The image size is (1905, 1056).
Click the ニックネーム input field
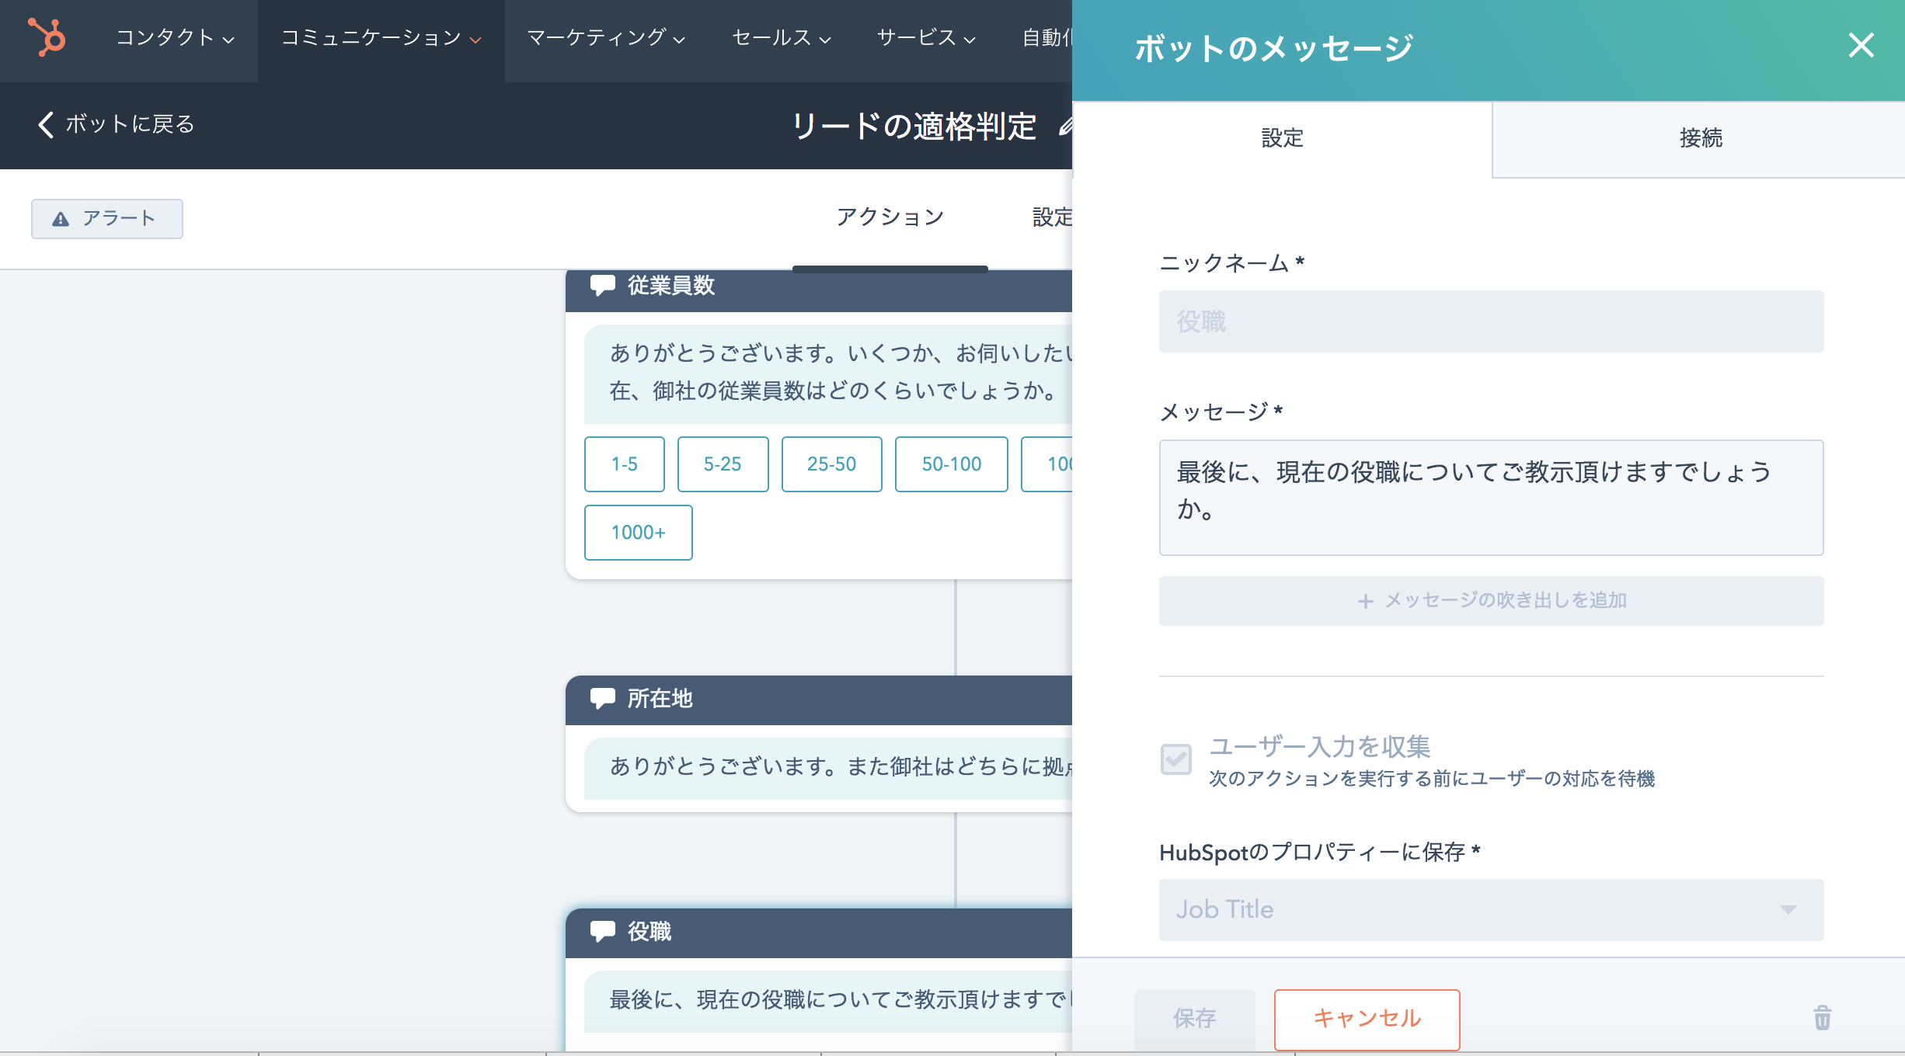(x=1491, y=321)
